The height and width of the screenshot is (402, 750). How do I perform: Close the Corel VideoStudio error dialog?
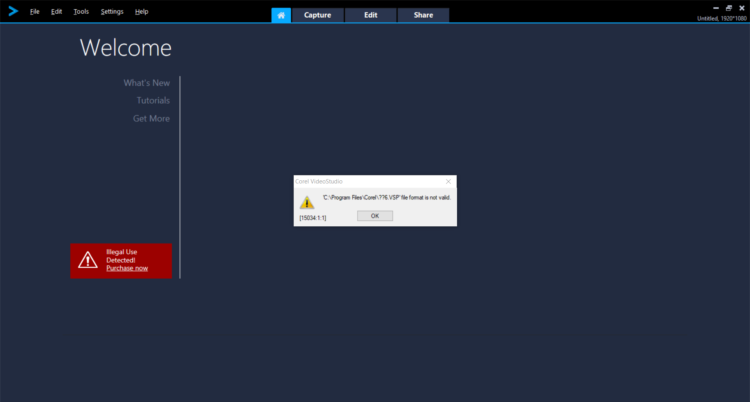pos(448,181)
